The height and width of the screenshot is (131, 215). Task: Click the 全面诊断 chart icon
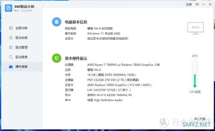[x=11, y=28]
